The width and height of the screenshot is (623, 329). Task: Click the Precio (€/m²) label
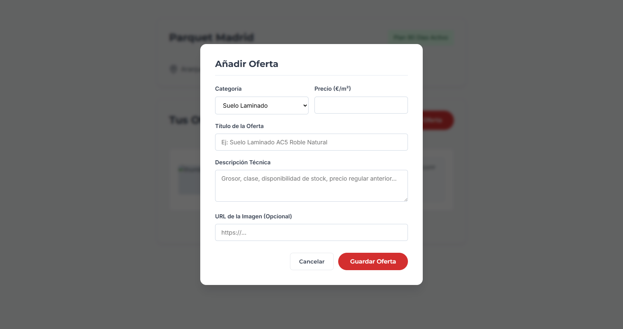click(x=333, y=88)
